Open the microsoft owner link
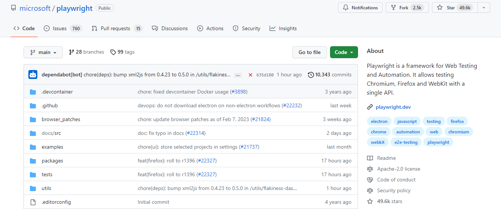This screenshot has height=209, width=501. 35,8
